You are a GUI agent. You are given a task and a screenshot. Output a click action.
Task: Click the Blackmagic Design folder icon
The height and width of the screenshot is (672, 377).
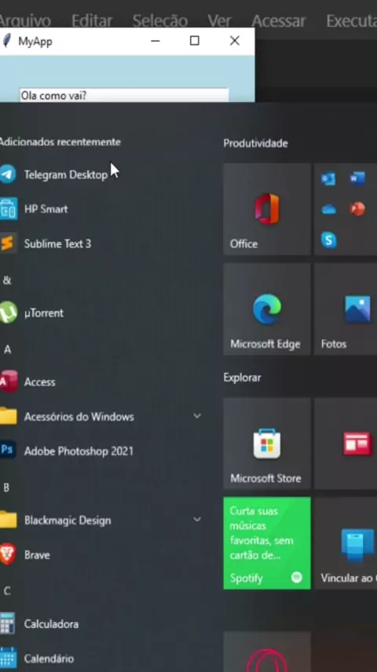pyautogui.click(x=8, y=520)
